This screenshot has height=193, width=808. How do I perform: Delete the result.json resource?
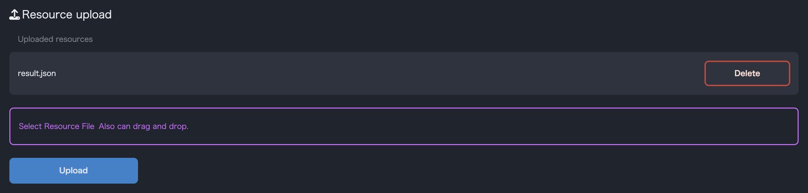(747, 73)
